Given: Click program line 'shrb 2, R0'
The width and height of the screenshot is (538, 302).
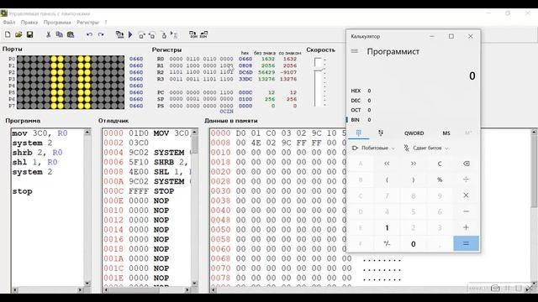Looking at the screenshot, I should click(x=37, y=153).
